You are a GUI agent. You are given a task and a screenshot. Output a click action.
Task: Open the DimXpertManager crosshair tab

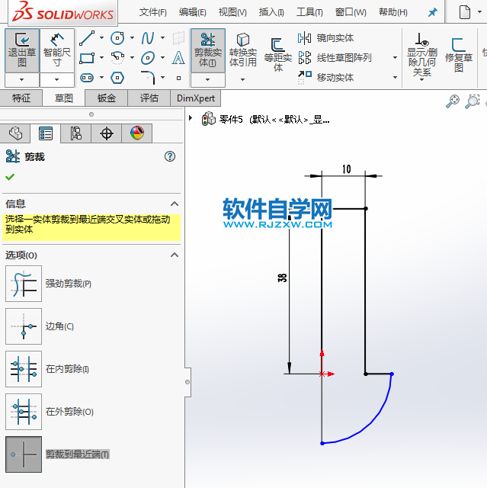pos(107,133)
